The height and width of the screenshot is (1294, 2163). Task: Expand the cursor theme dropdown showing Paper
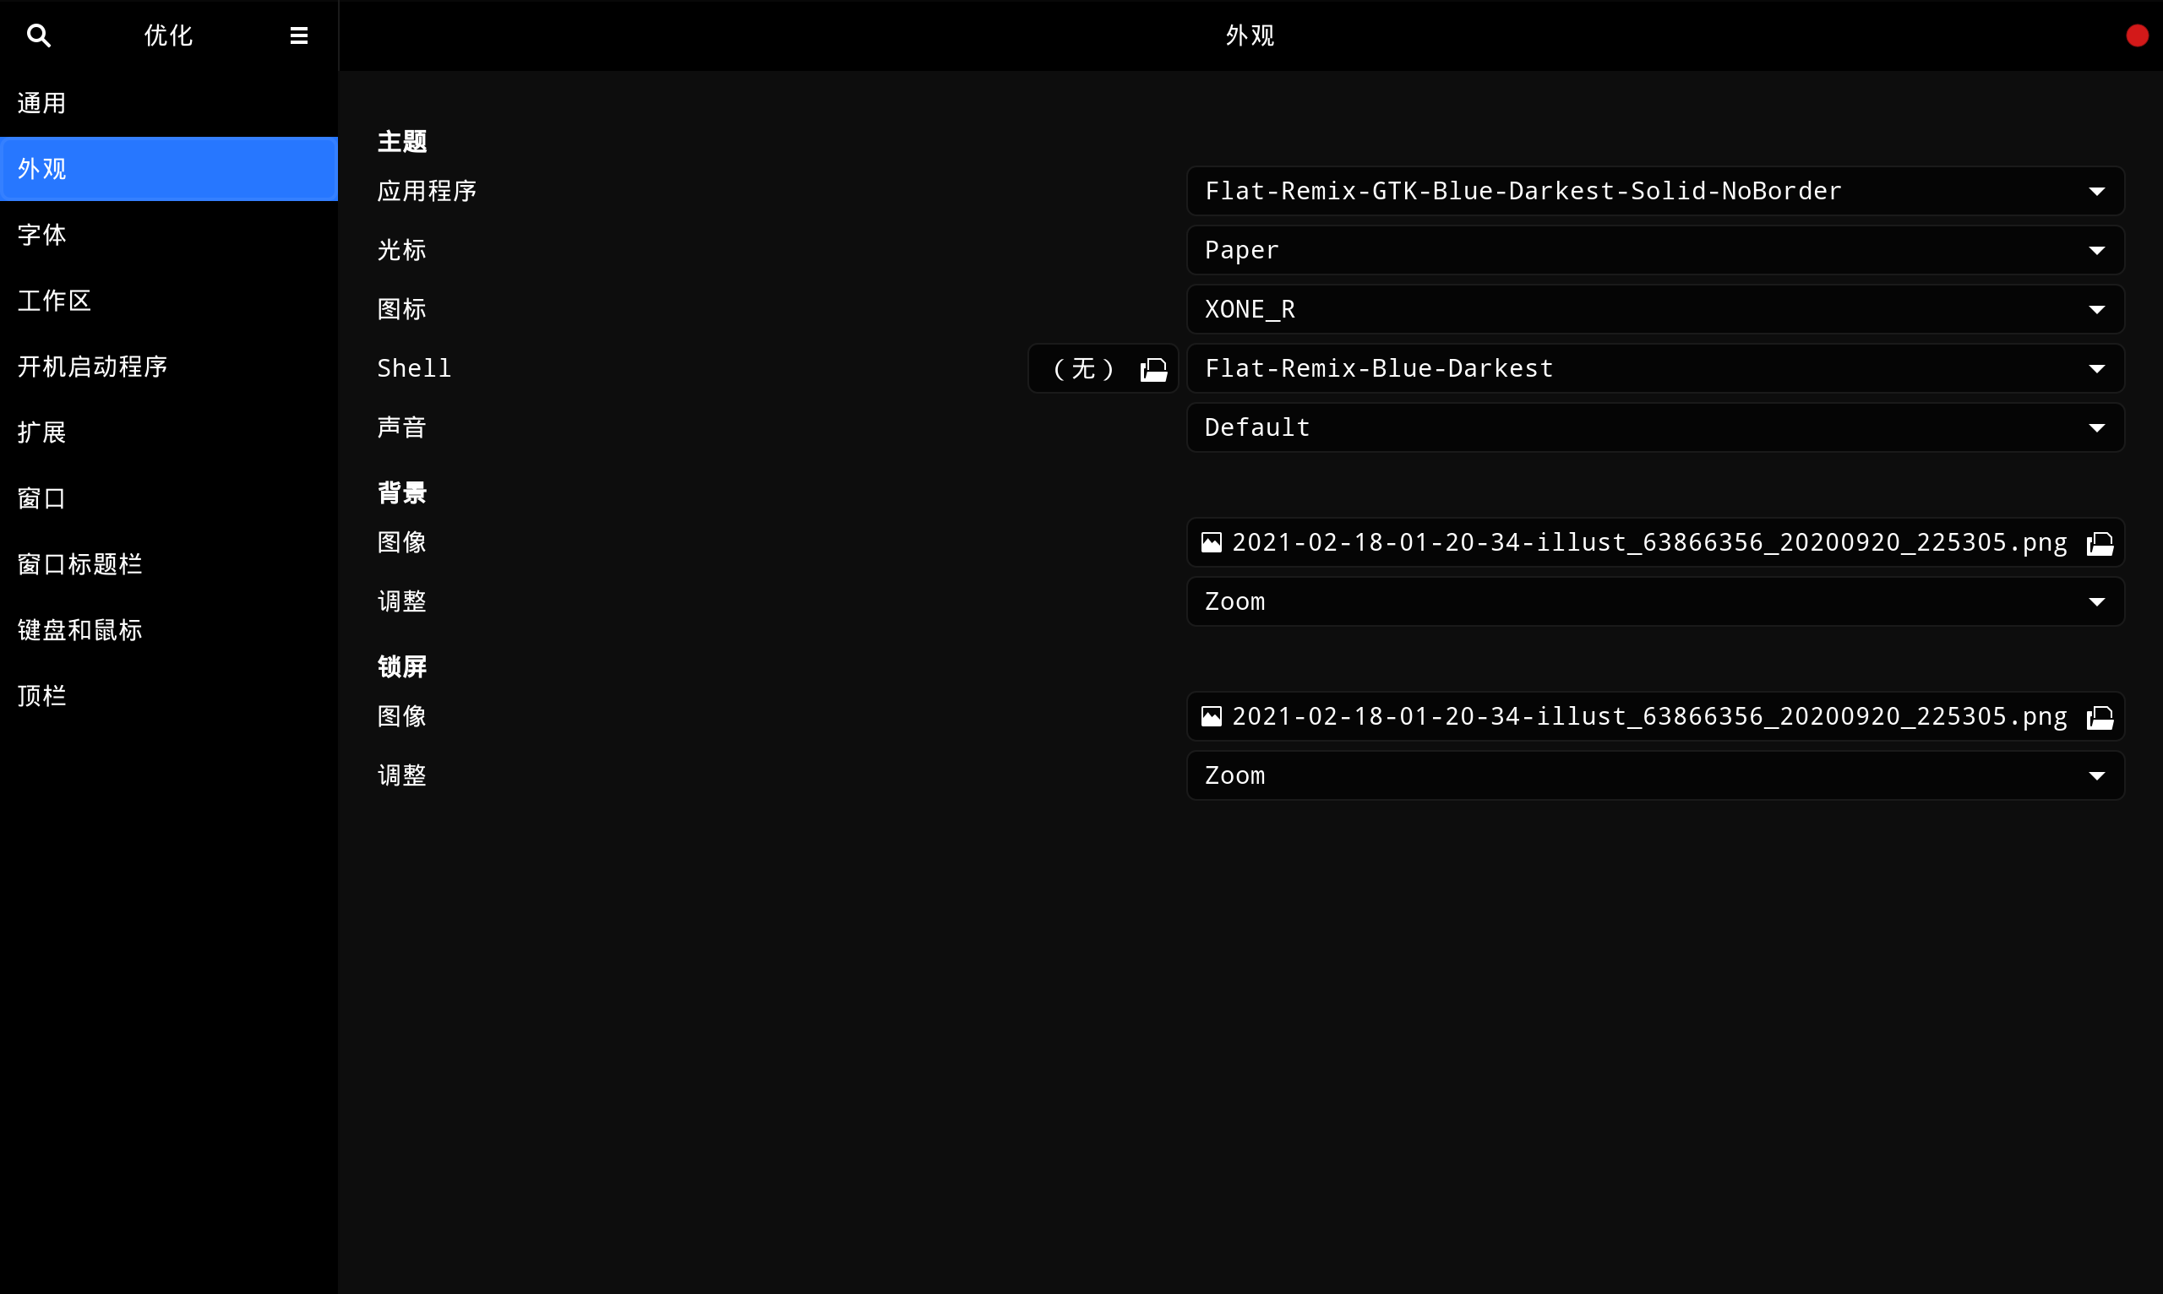pos(1654,250)
